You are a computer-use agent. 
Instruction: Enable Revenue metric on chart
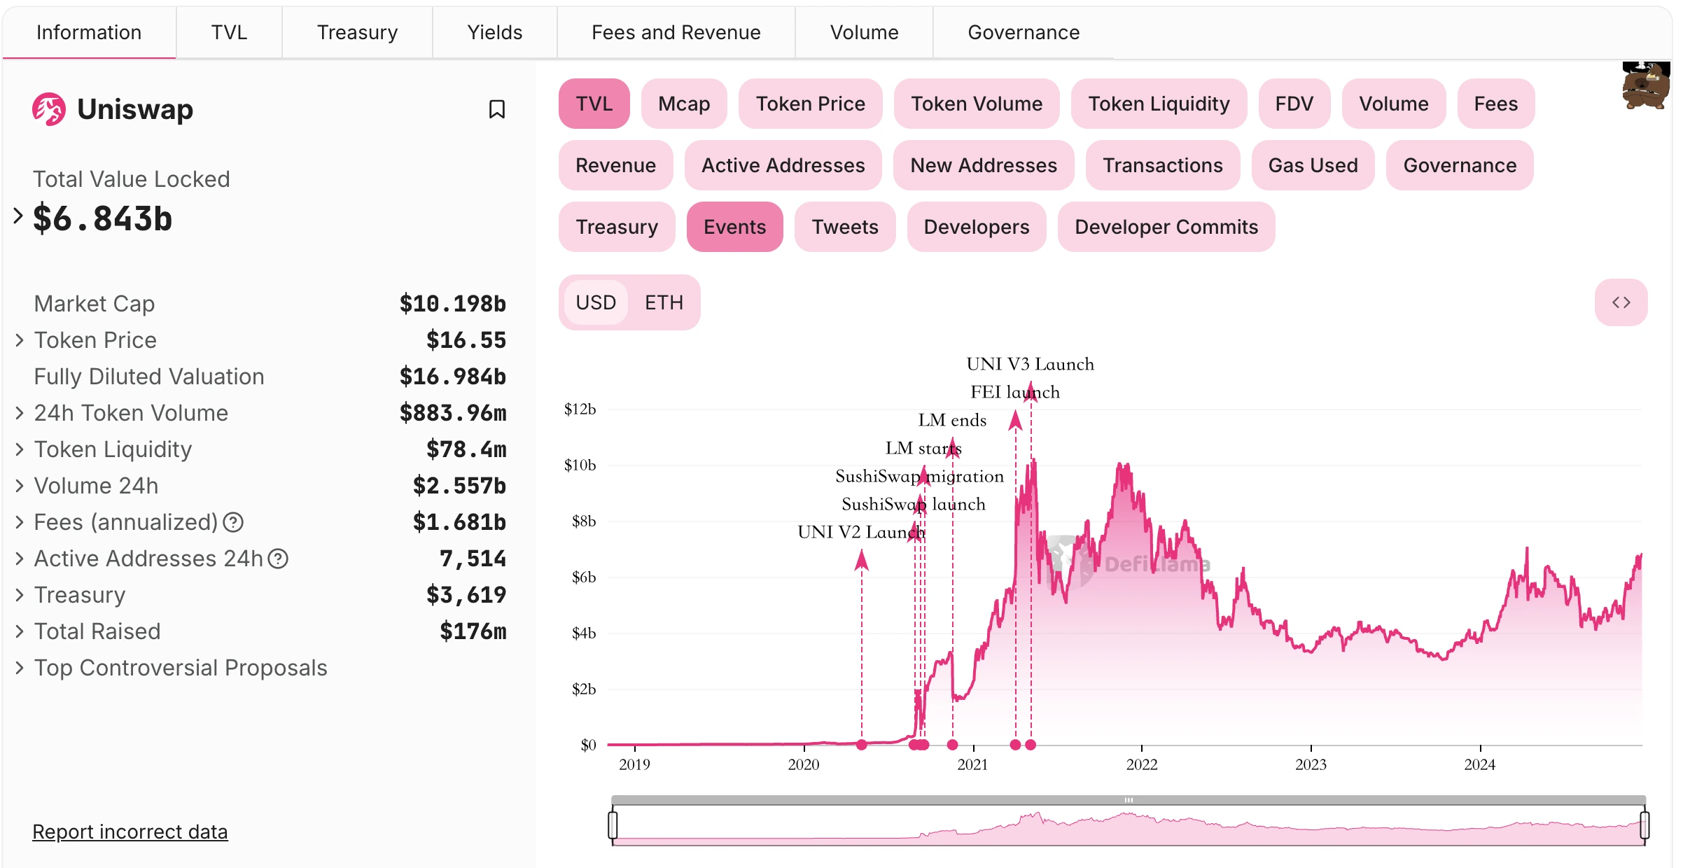tap(615, 165)
